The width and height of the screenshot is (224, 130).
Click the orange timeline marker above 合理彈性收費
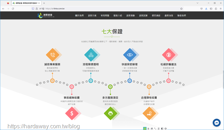pos(149,87)
